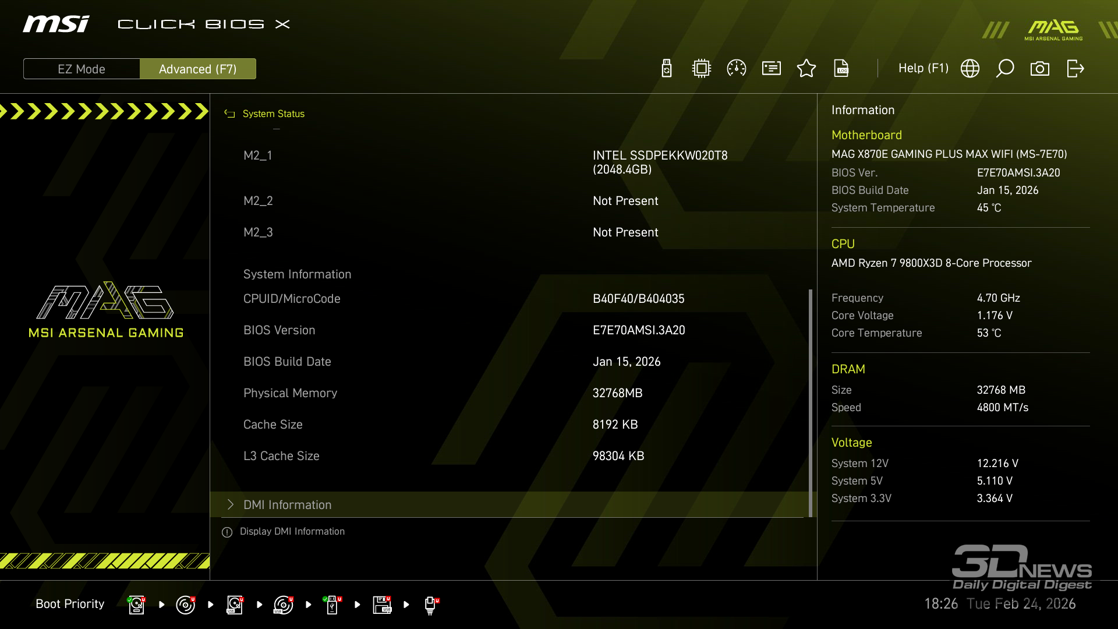Open the M-Flash USB update icon
This screenshot has height=629, width=1118.
pyautogui.click(x=667, y=69)
